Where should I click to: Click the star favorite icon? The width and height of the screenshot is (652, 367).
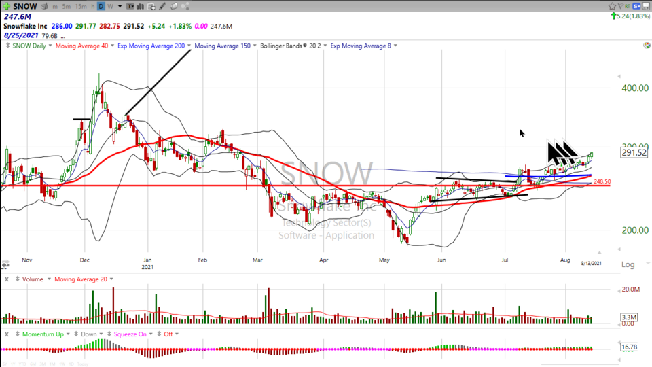611,6
